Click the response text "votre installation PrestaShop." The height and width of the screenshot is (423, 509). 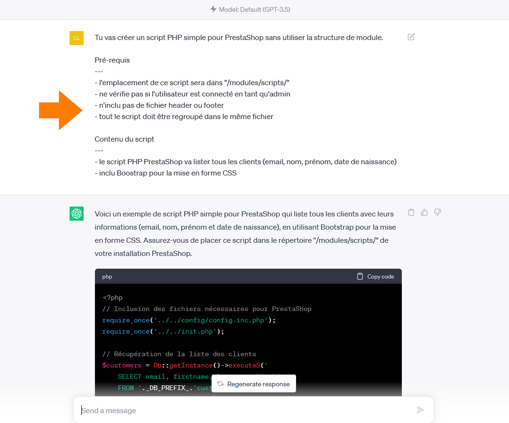pyautogui.click(x=143, y=254)
